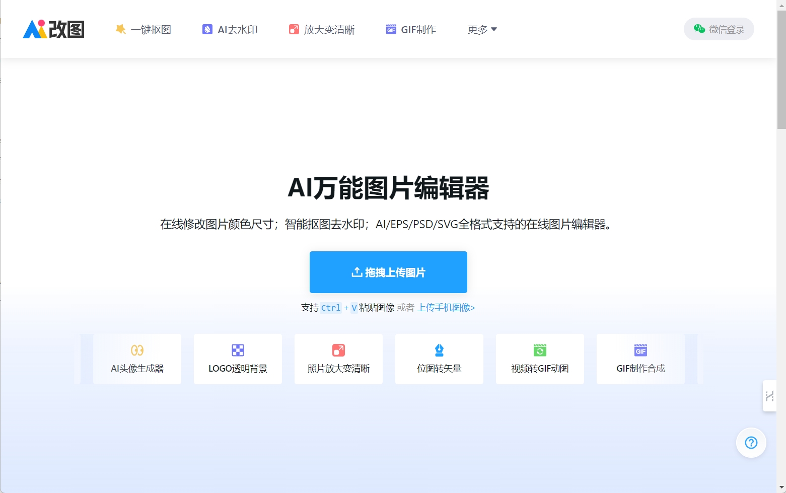
Task: Click the LOGO透明背景 checkerboard icon
Action: 238,350
